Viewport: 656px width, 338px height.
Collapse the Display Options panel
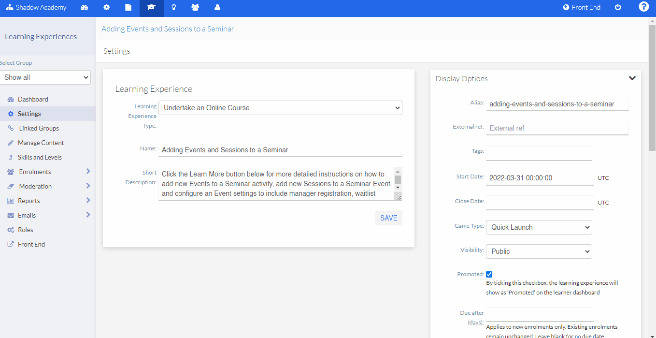click(632, 78)
